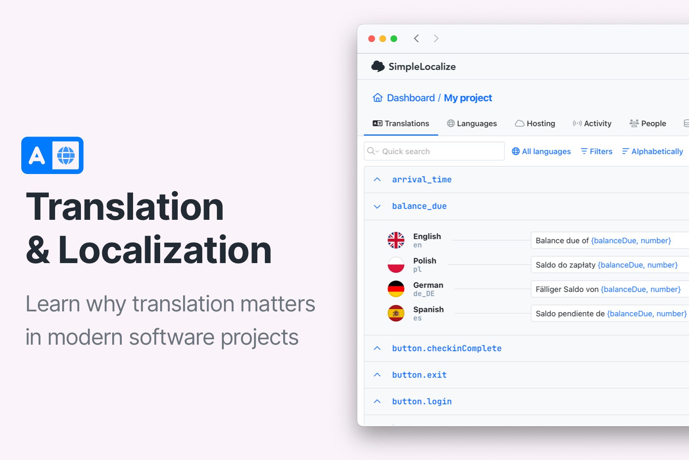Screen dimensions: 689x460
Task: Expand the button.checkinComplete chevron
Action: click(377, 348)
